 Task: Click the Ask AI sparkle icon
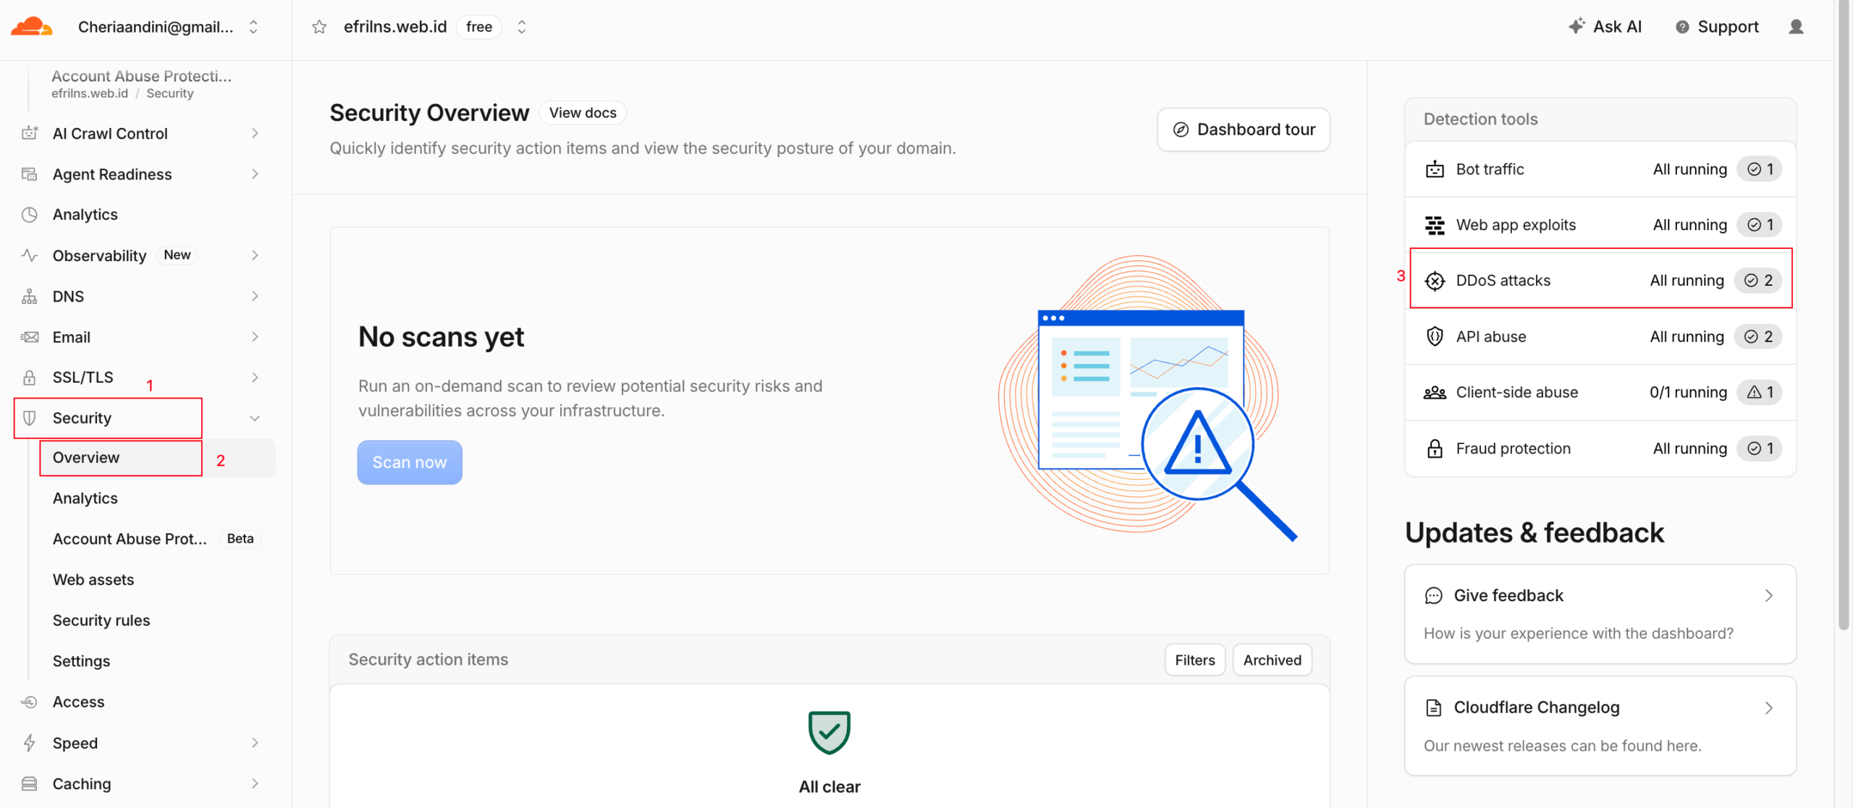[1576, 26]
